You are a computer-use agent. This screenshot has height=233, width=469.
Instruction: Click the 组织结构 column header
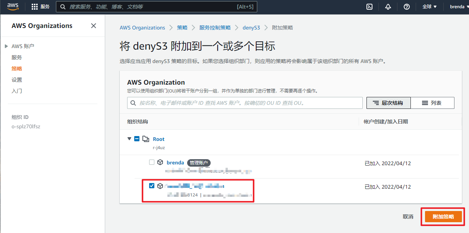pyautogui.click(x=138, y=122)
